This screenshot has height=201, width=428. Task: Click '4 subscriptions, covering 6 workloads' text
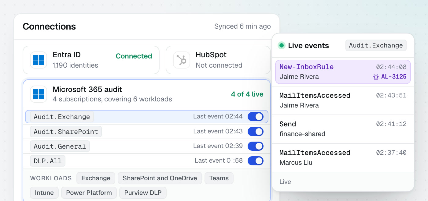pos(112,99)
